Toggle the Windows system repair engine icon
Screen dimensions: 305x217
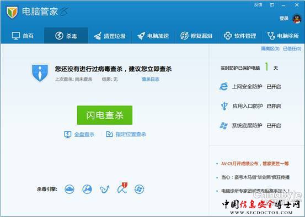point(140,189)
